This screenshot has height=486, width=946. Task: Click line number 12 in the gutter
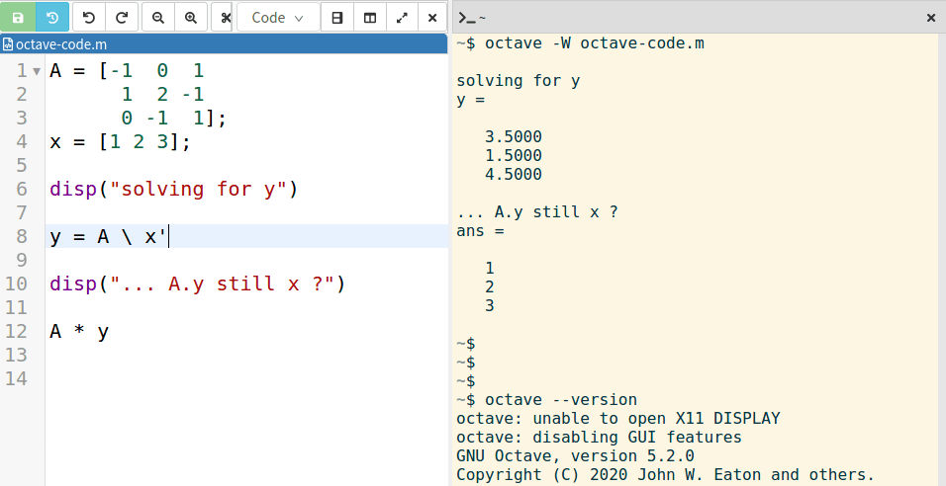(17, 332)
